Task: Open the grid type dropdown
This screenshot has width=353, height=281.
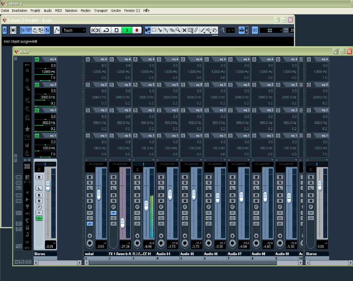Action: (271, 30)
